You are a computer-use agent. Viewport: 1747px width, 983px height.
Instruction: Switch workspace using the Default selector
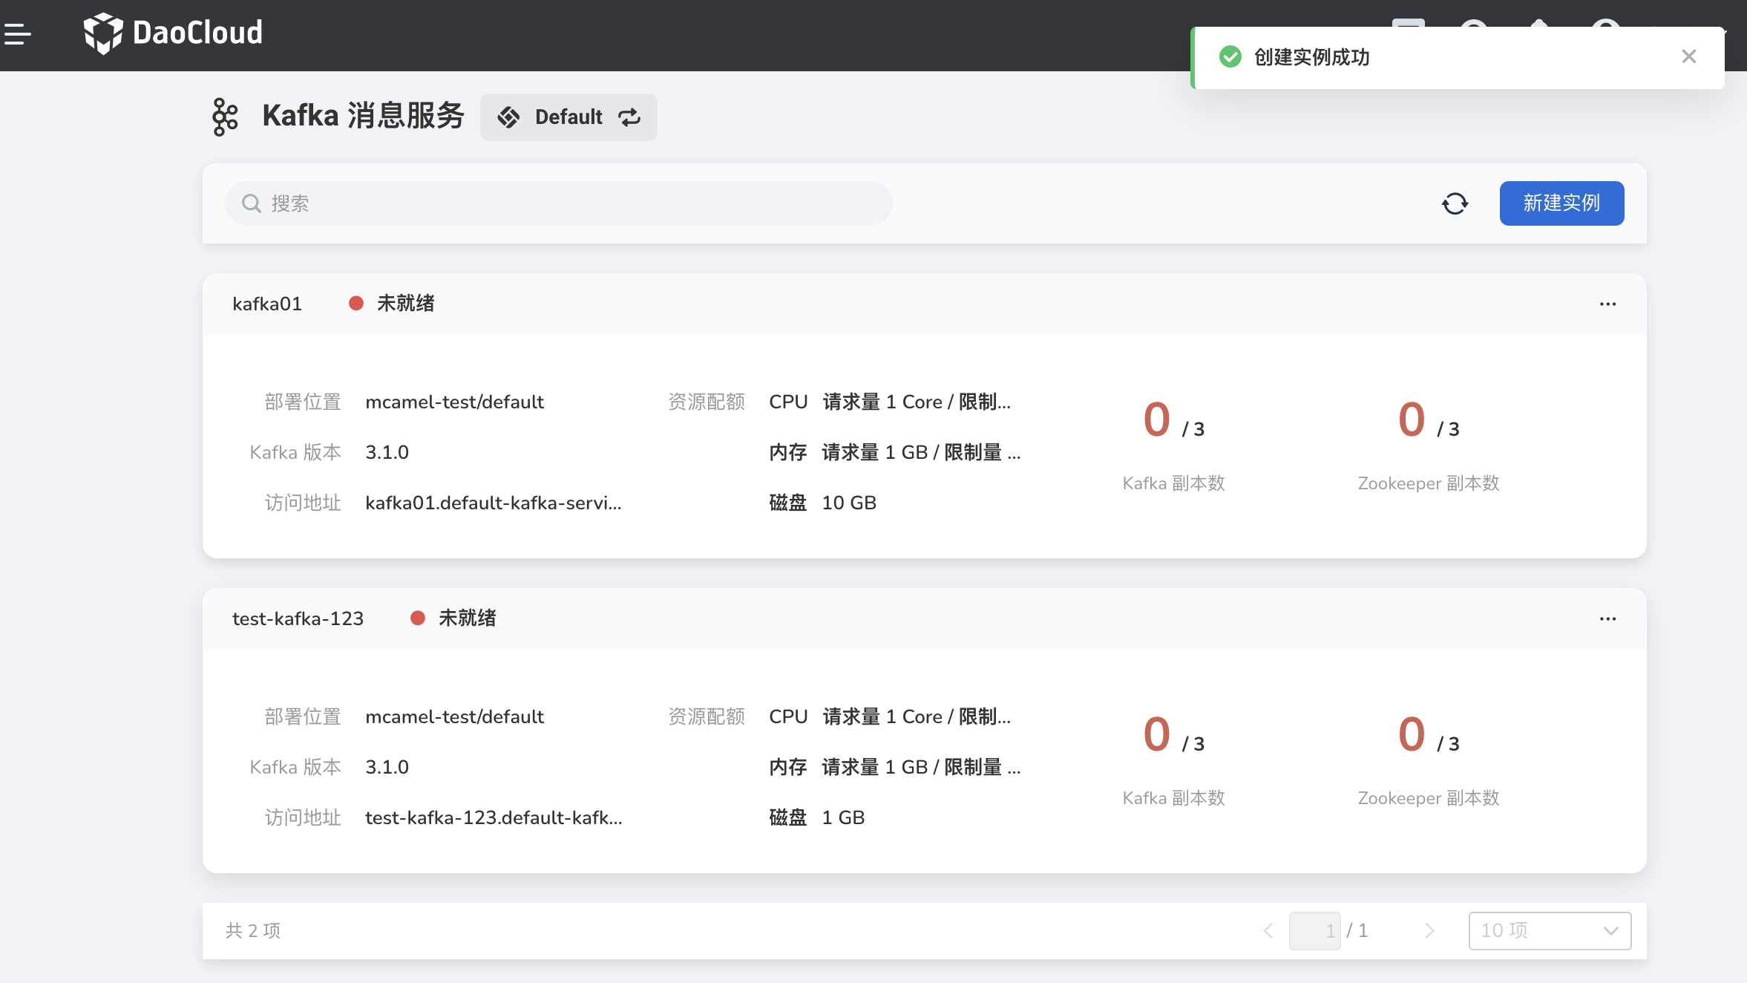coord(568,117)
